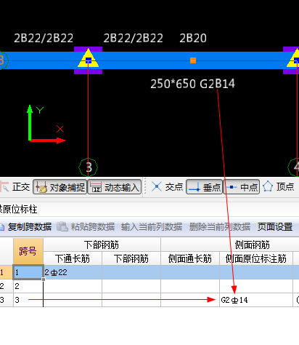Click the 侧面原位标注筋 column header
Screen dimensions: 299x345
coord(256,258)
